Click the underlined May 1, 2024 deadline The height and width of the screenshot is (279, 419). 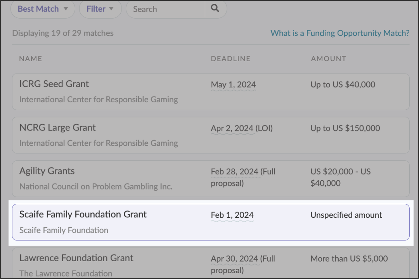point(233,84)
